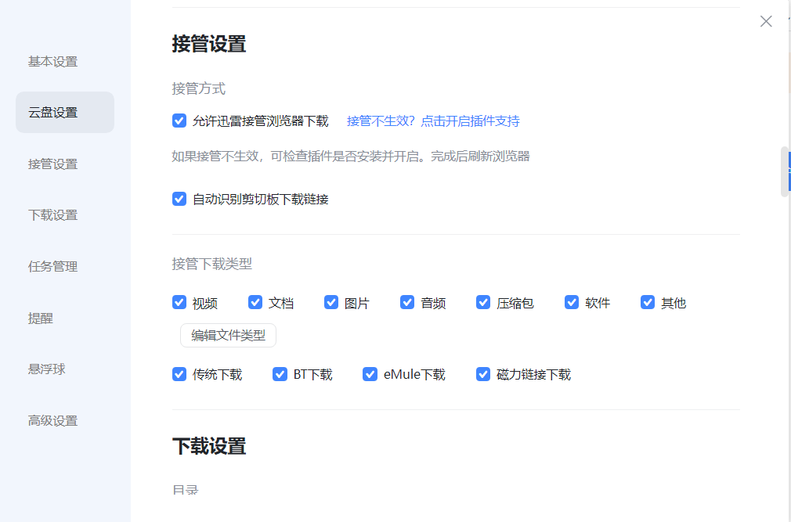Select 悬浮球 in the sidebar

45,369
